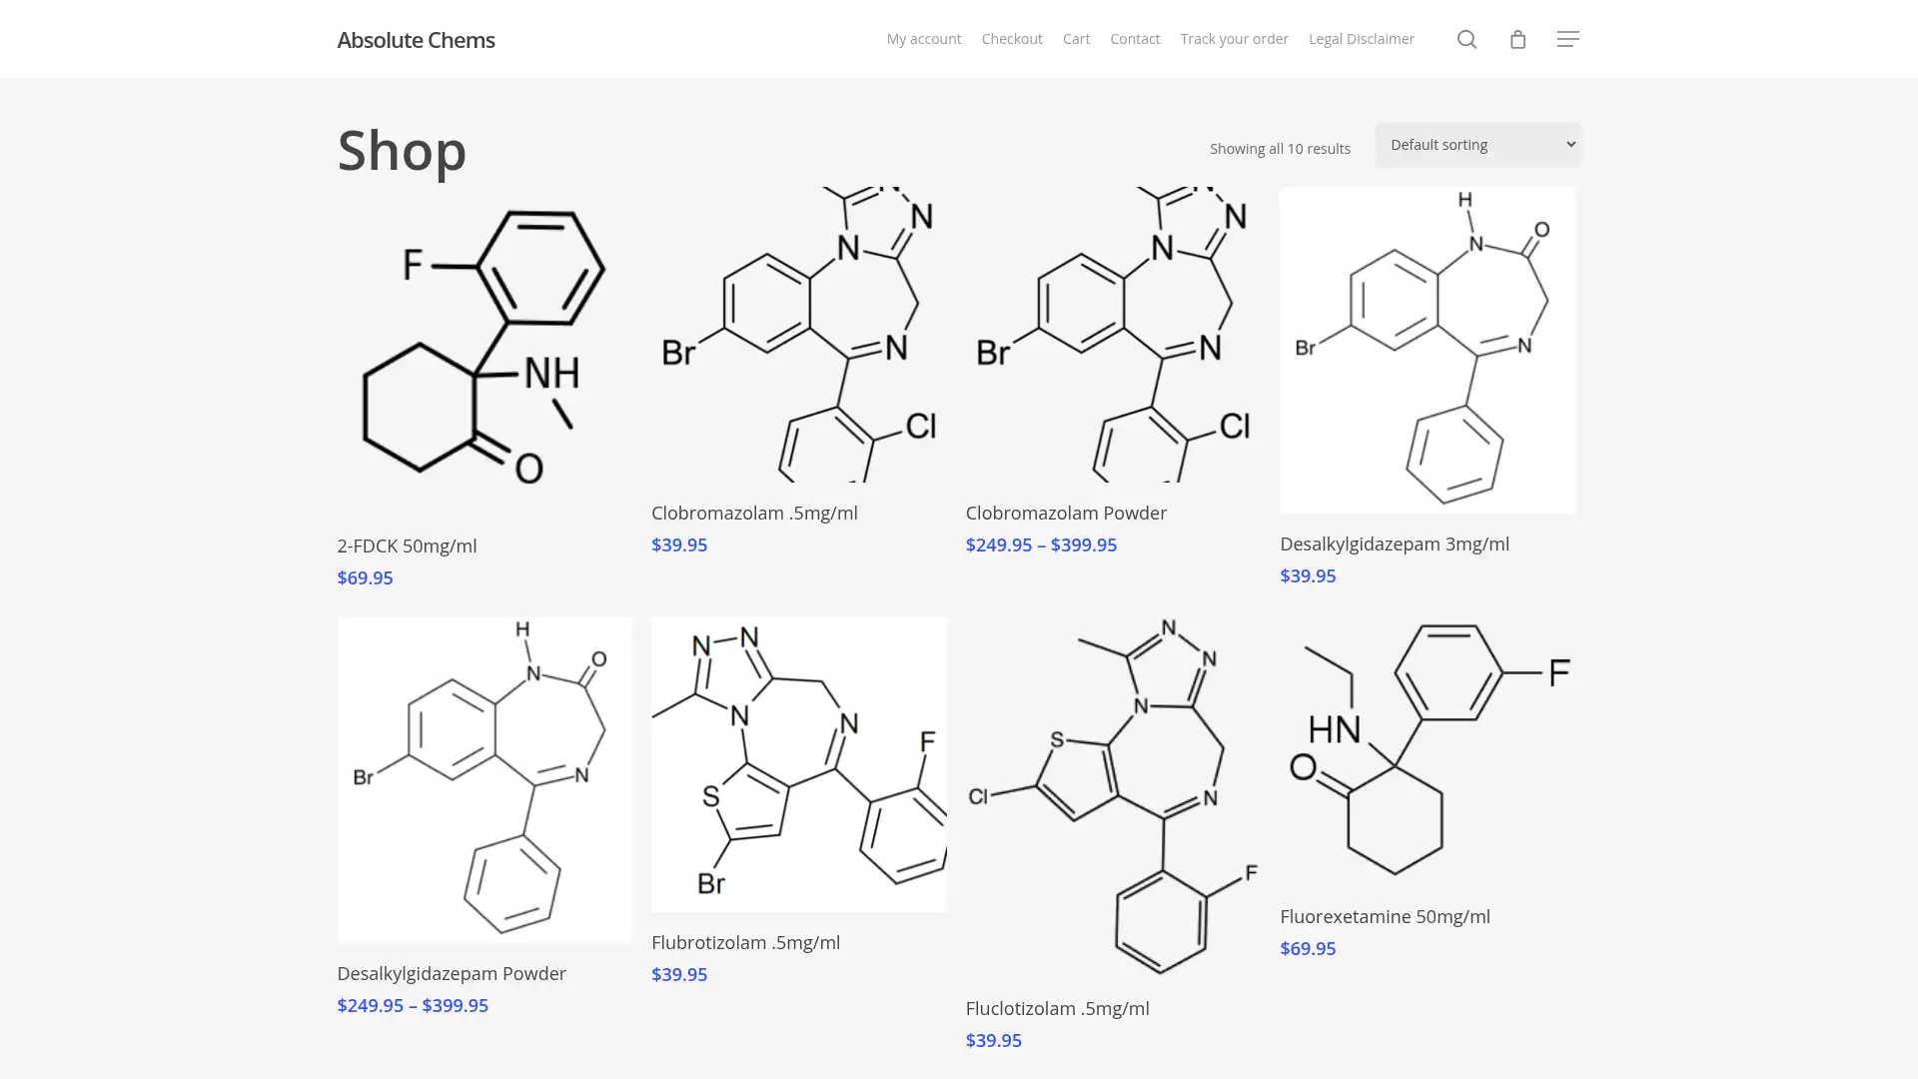The width and height of the screenshot is (1918, 1079).
Task: Go to My account
Action: pos(923,39)
